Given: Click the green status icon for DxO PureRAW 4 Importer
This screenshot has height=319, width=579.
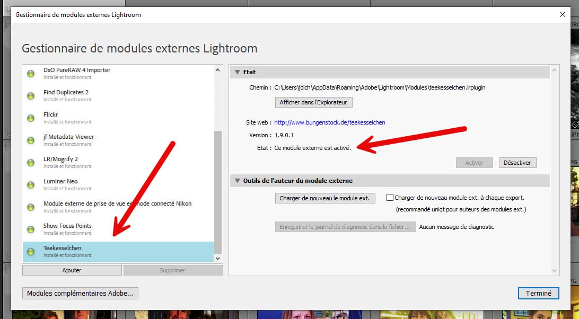Looking at the screenshot, I should coord(31,74).
